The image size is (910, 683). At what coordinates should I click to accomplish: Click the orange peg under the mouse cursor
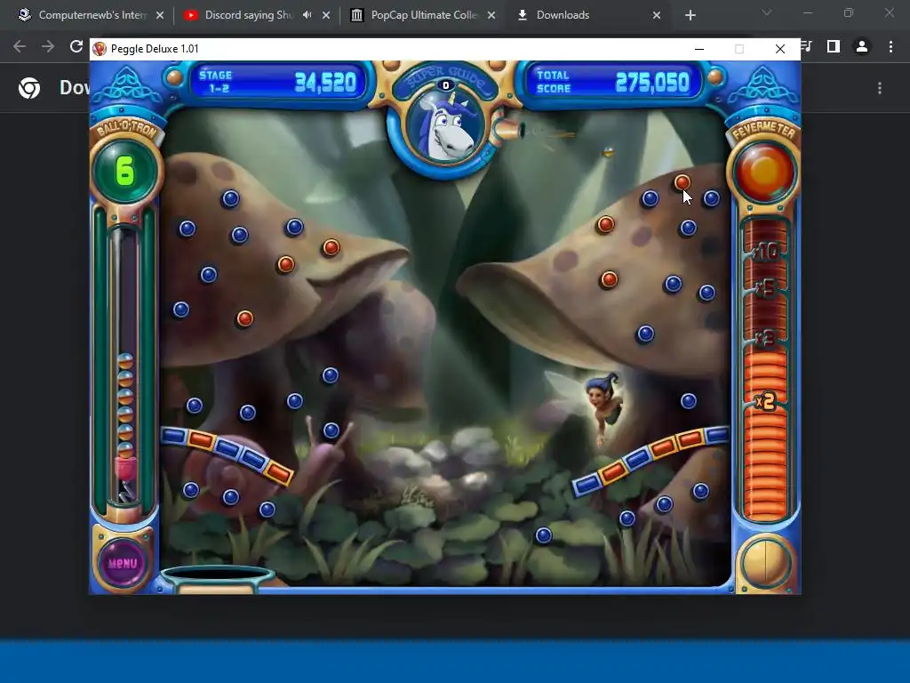tap(682, 182)
